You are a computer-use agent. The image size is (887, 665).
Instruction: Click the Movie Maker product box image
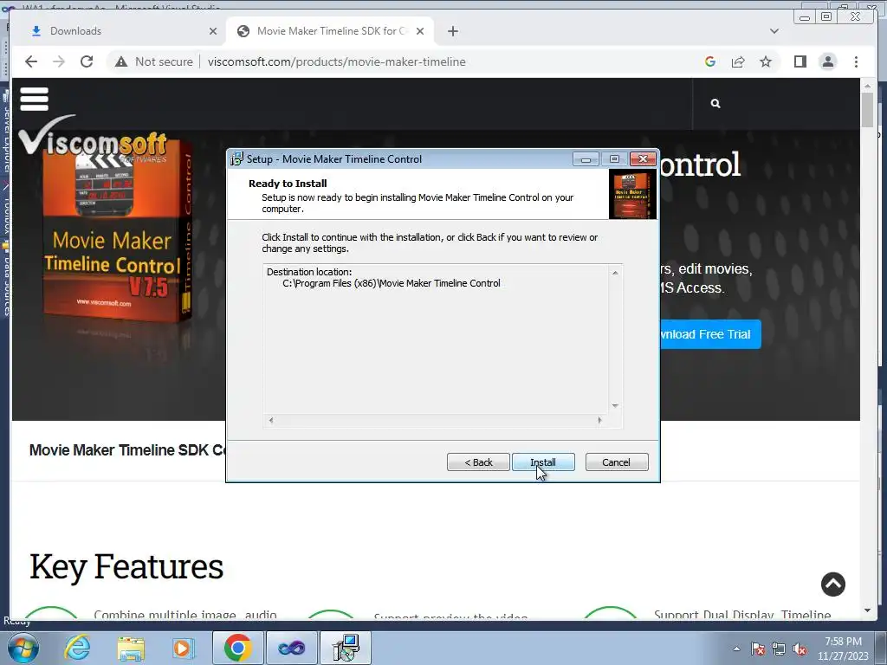(118, 230)
